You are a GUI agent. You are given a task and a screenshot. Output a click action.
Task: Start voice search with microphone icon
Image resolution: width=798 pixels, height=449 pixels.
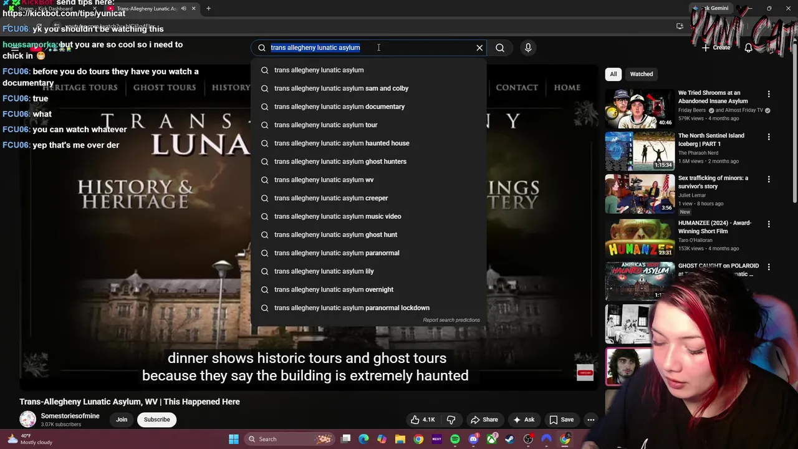528,47
